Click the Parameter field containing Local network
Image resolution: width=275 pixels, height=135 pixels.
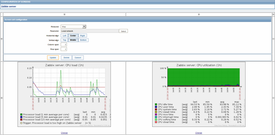pyautogui.click(x=90, y=31)
